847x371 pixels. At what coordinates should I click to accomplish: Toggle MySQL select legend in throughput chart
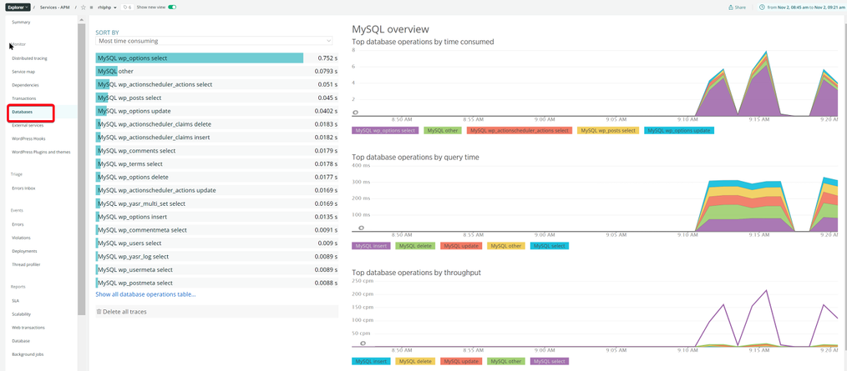(550, 361)
